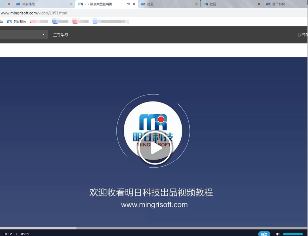
Task: Select the 7.2 浮点类型包装类 tab
Action: 107,4
